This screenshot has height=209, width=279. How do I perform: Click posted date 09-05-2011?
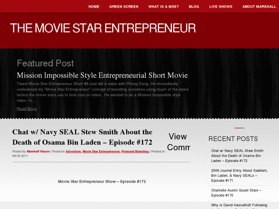pos(20,156)
